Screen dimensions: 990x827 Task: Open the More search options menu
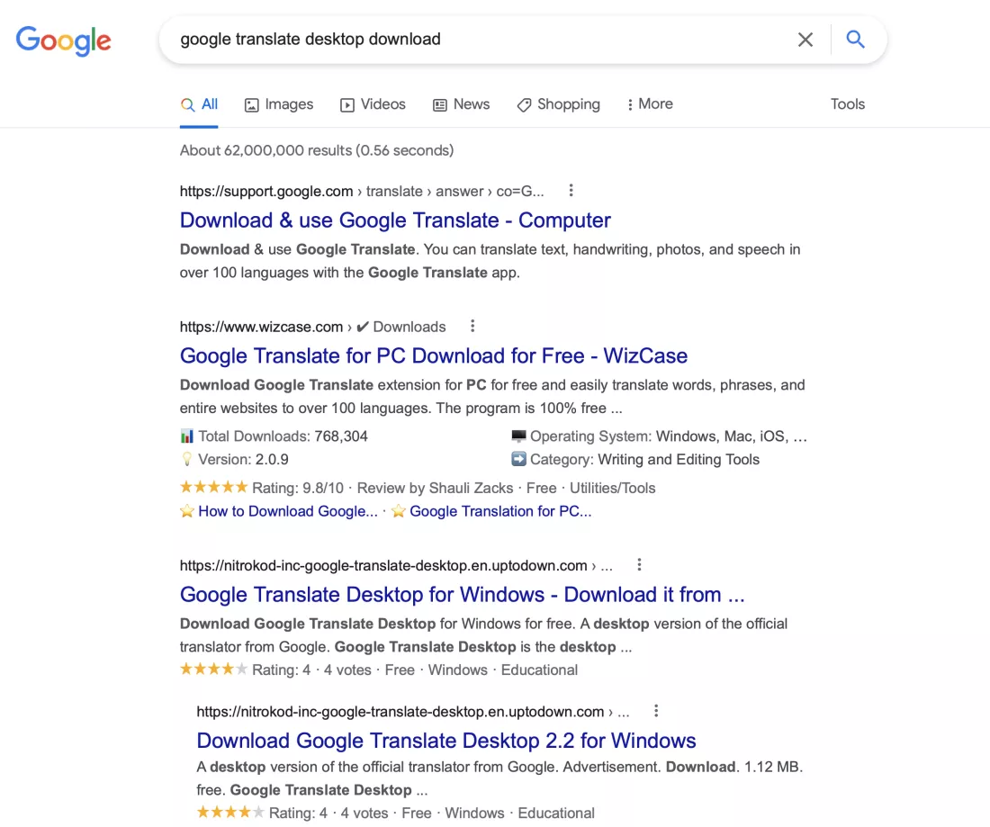pyautogui.click(x=649, y=104)
